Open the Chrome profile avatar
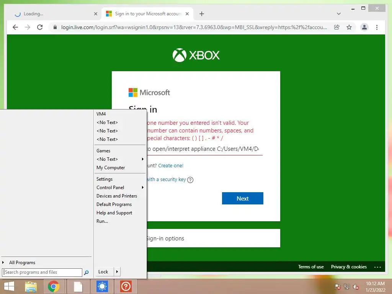 [x=364, y=27]
